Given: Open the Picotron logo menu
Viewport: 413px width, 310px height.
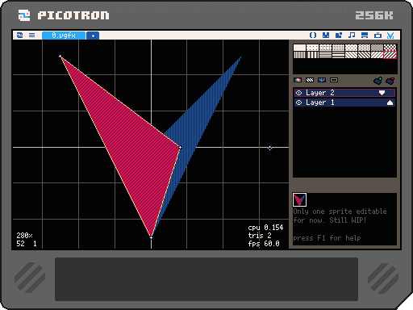Looking at the screenshot, I should tap(19, 36).
